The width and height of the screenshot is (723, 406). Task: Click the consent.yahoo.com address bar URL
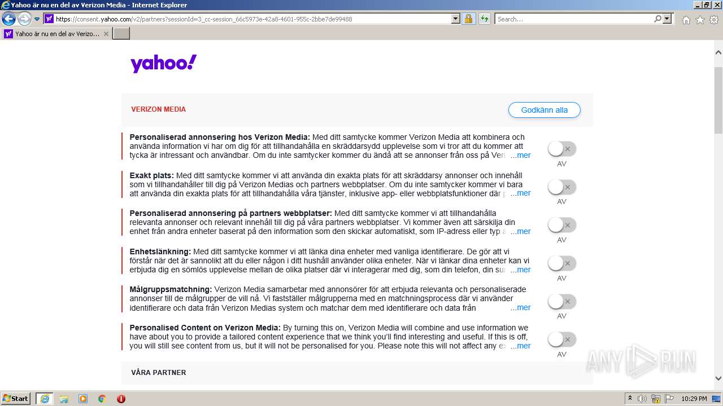point(204,19)
